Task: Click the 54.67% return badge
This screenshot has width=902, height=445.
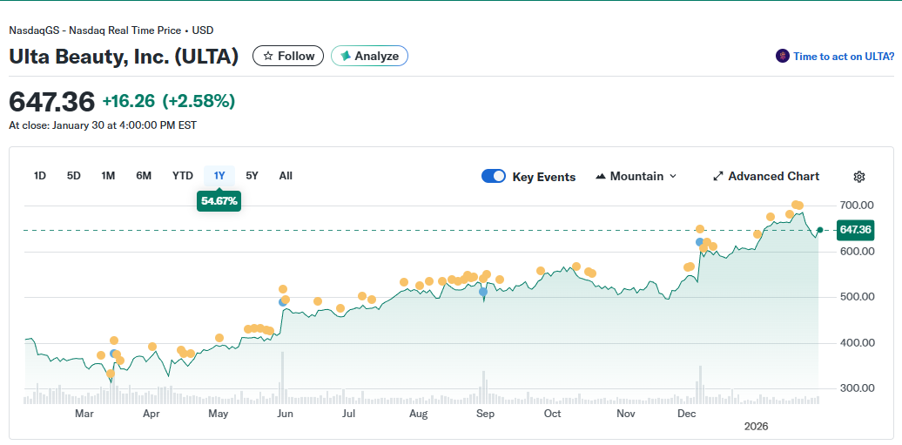Action: coord(219,201)
